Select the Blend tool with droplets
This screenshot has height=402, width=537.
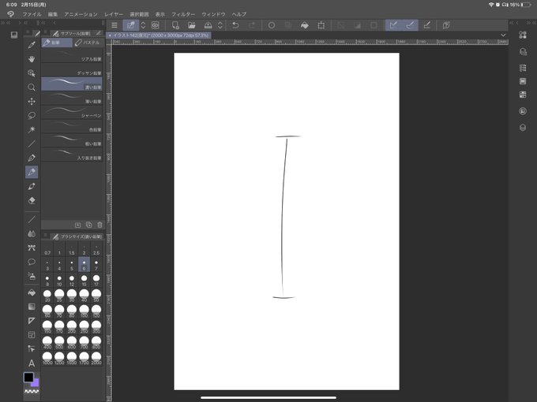(x=32, y=233)
